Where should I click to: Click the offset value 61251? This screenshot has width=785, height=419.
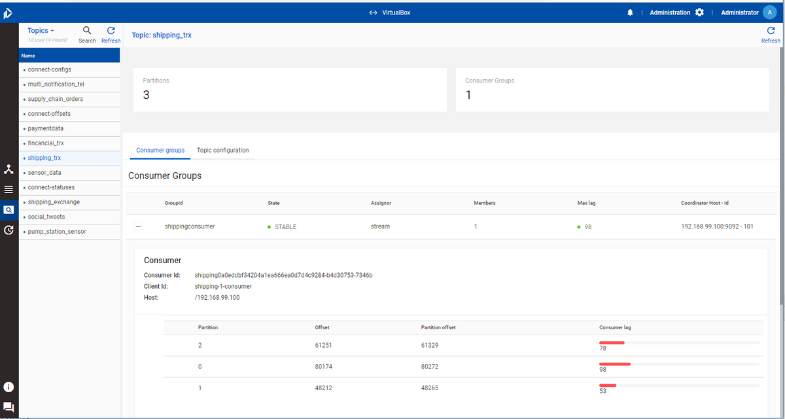pyautogui.click(x=324, y=345)
